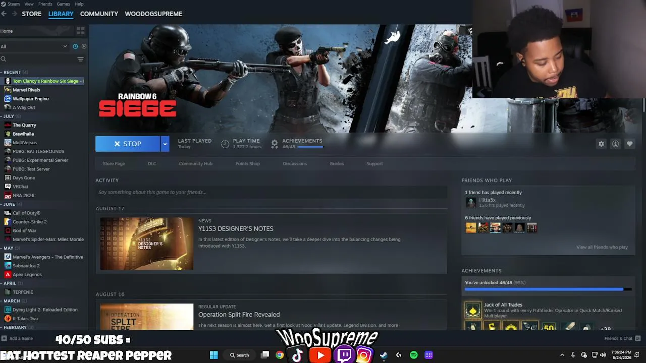Click the recent activity clock filter icon
The image size is (646, 363).
point(75,46)
